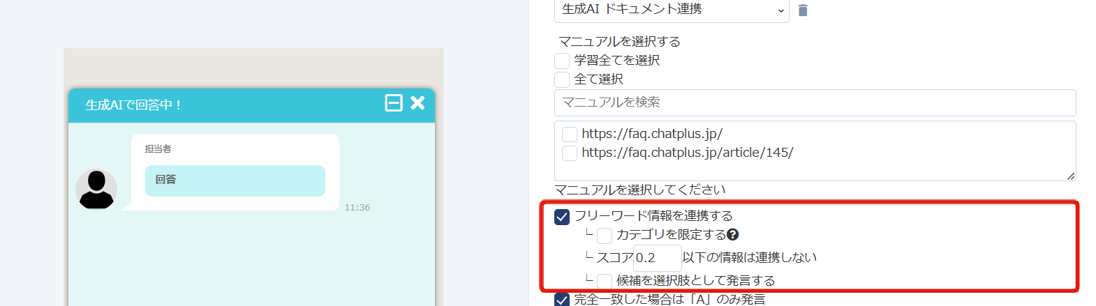
Task: Focus the マニュアルを検索 search field
Action: pos(815,102)
